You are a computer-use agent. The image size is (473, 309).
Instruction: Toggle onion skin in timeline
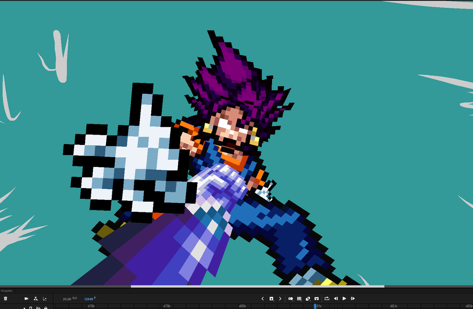coord(291,299)
